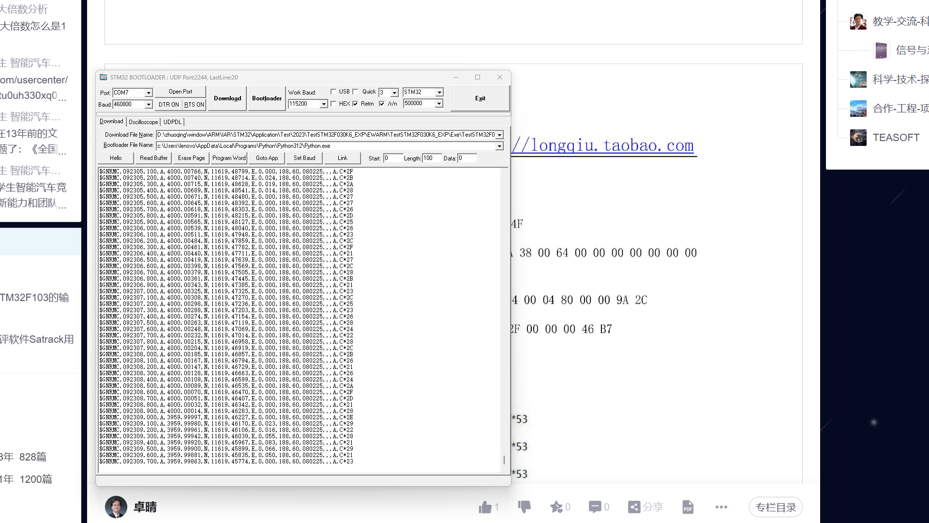
Task: Click the thumbs-up like icon
Action: (x=485, y=507)
